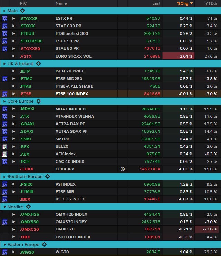The image size is (221, 256).
Task: Expand the .OBX row arrow
Action: 13,237
